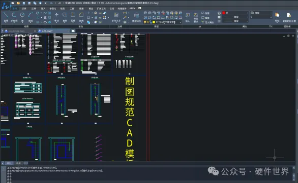Open Layer Properties (图层特性) manager
Image resolution: width=298 pixels, height=183 pixels.
click(136, 17)
